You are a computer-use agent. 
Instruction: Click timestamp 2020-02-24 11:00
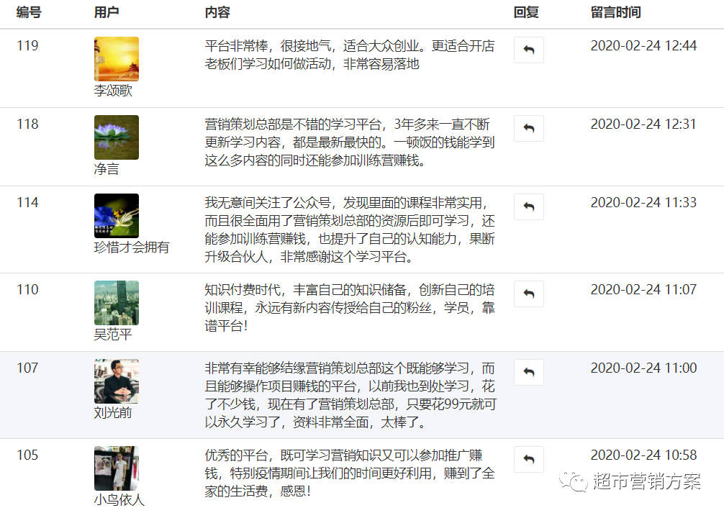pyautogui.click(x=643, y=368)
